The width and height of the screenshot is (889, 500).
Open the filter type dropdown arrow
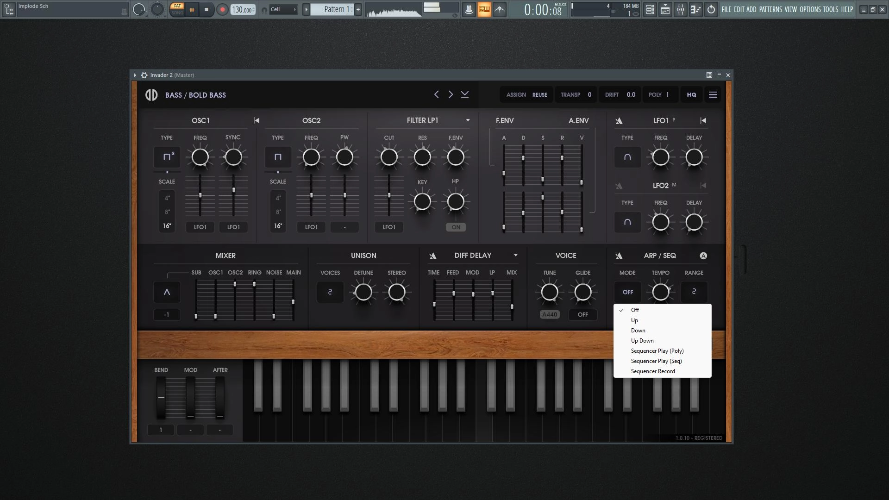468,120
